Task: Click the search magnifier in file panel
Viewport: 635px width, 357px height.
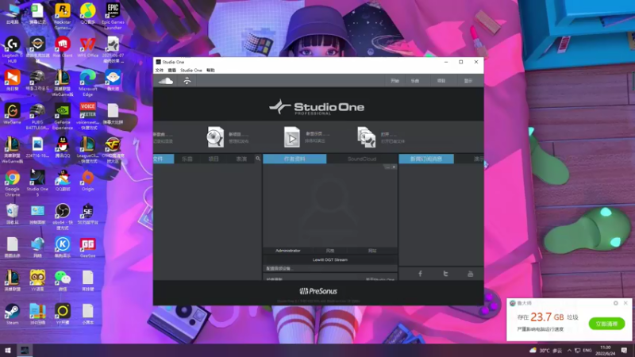Action: point(258,159)
